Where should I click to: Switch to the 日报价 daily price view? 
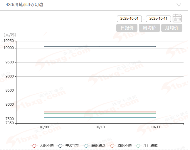tap(127, 28)
